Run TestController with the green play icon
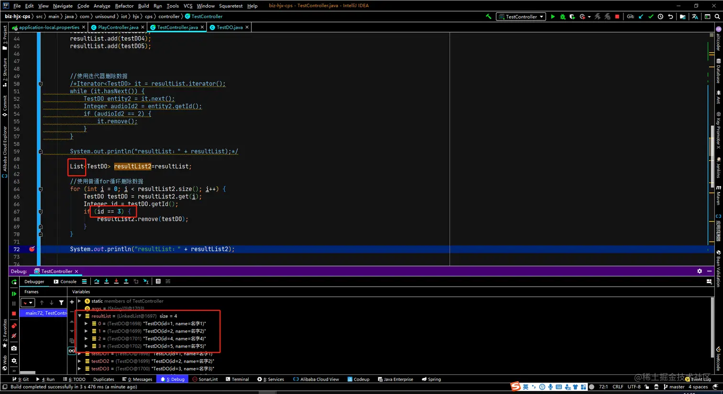723x394 pixels. (x=553, y=17)
